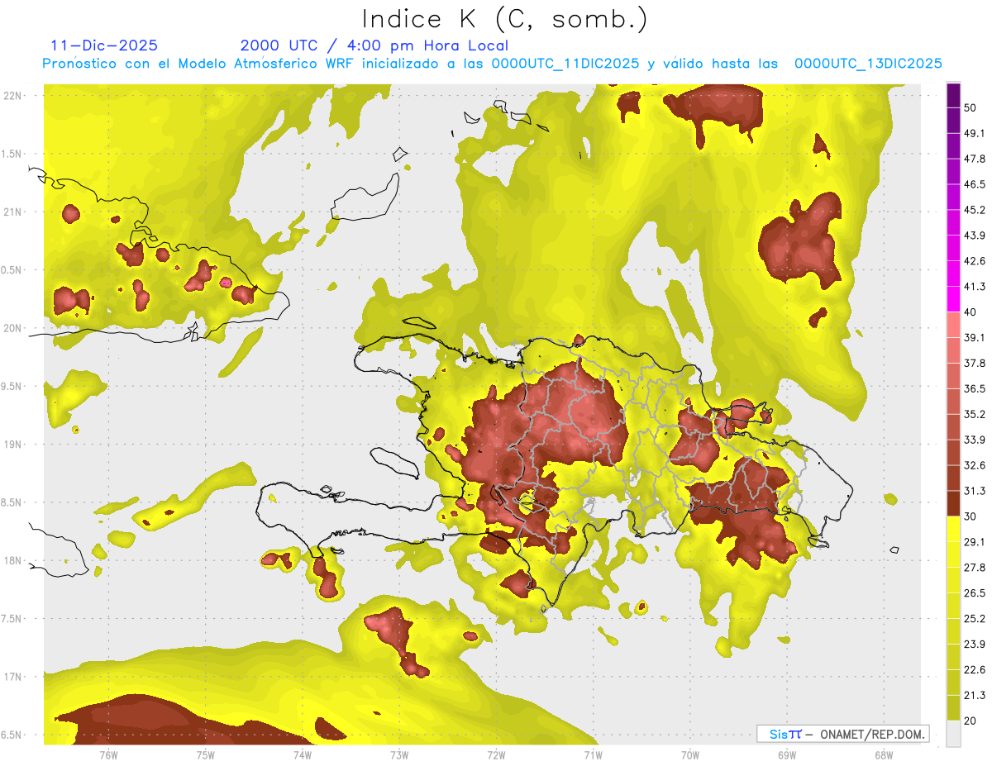Click the 'Indice K (C, somb.)' chart title
Viewport: 992px width, 766px height.
(505, 20)
